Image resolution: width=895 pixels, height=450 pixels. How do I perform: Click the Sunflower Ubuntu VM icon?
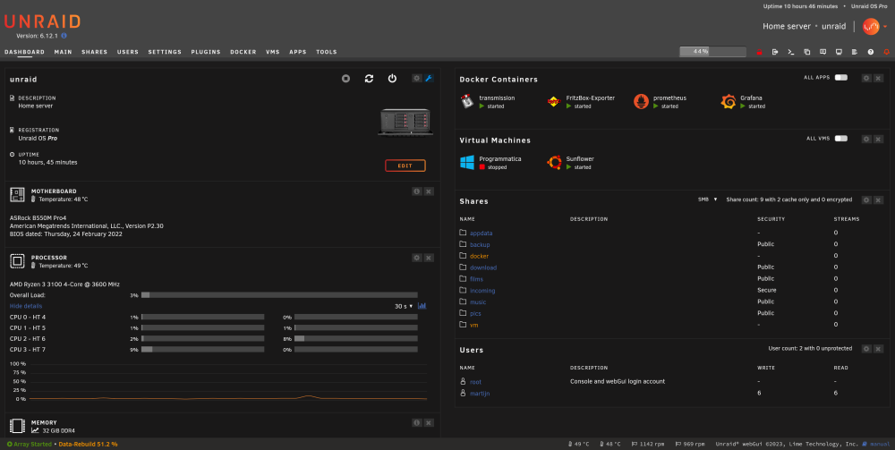pyautogui.click(x=554, y=163)
